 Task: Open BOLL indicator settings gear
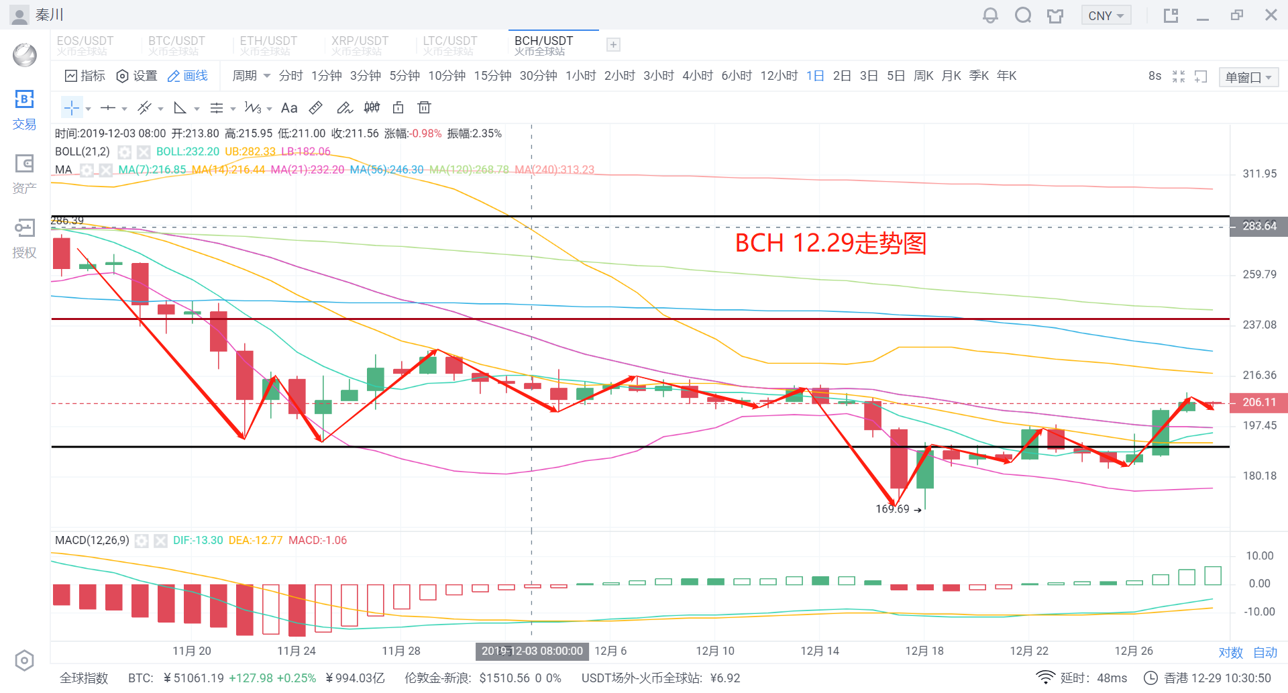124,152
